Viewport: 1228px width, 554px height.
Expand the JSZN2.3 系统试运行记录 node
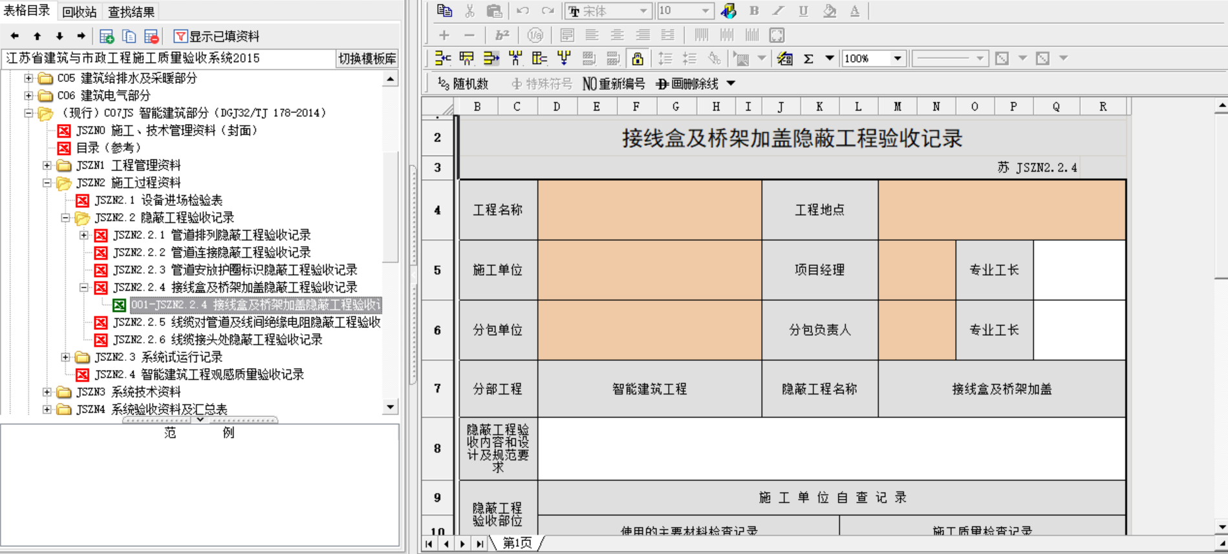(65, 357)
